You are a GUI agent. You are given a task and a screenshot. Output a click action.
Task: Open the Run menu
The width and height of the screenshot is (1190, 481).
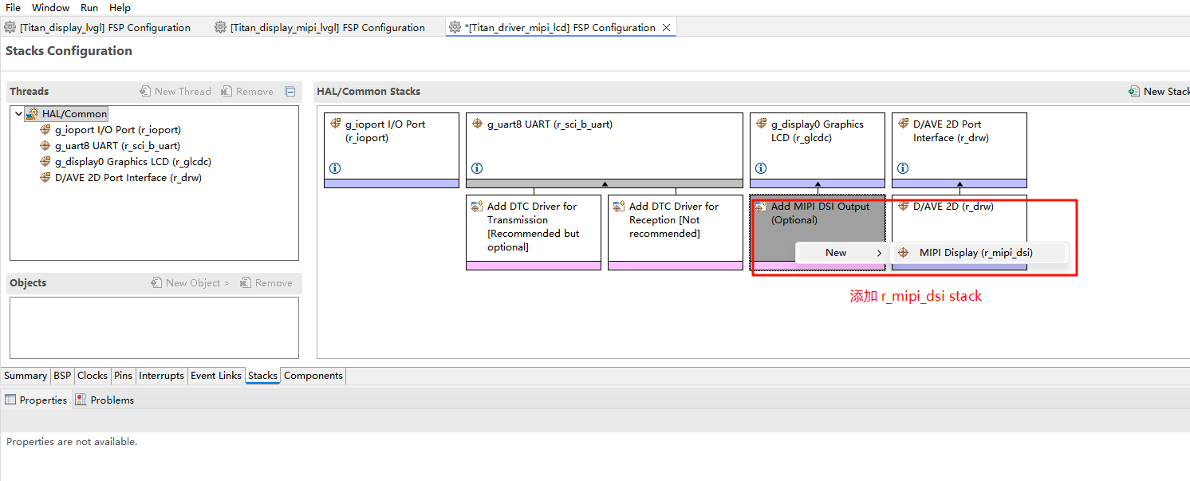point(89,7)
